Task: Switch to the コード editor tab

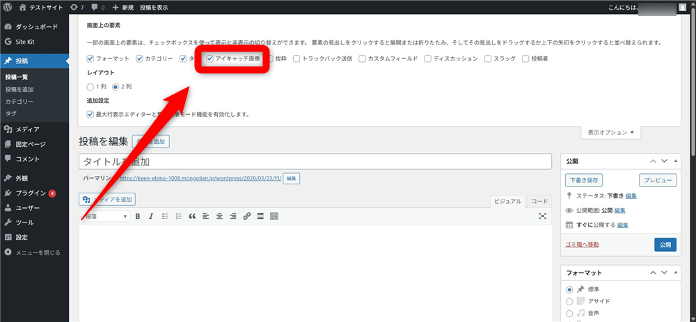Action: 540,202
